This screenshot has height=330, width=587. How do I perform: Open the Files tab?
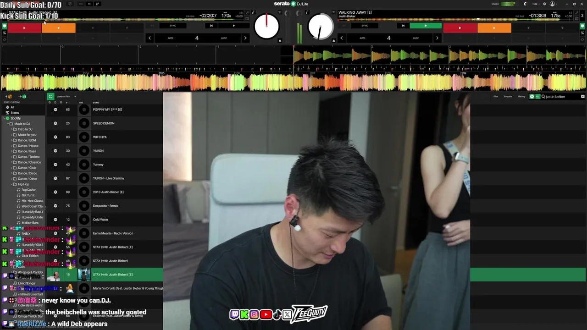(496, 96)
